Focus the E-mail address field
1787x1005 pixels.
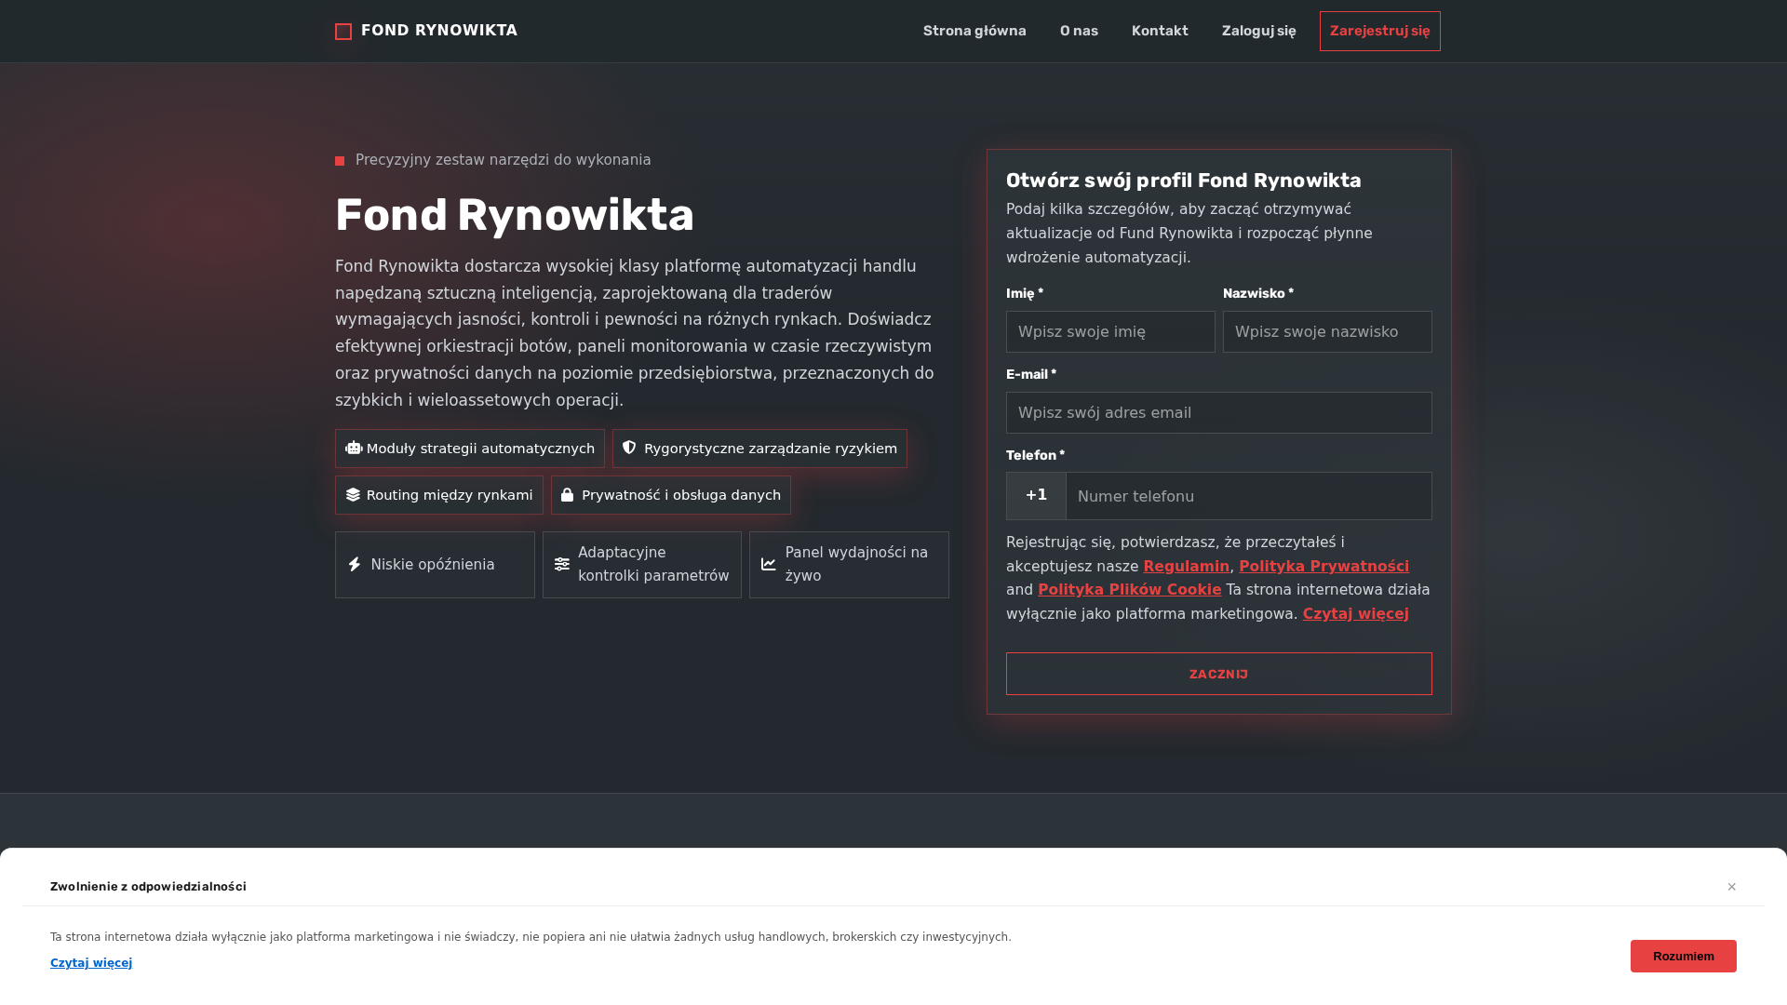tap(1218, 412)
